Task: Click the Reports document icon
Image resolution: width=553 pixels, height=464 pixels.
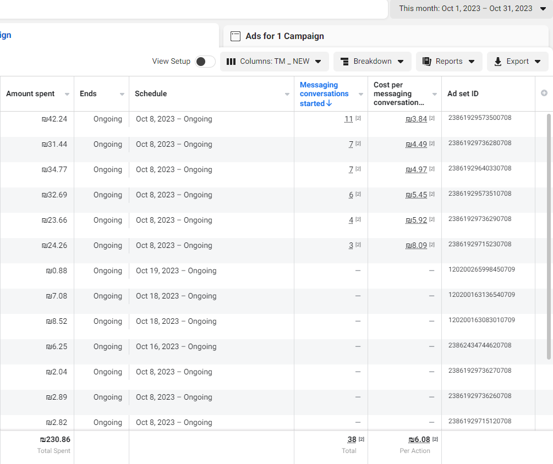Action: point(427,62)
